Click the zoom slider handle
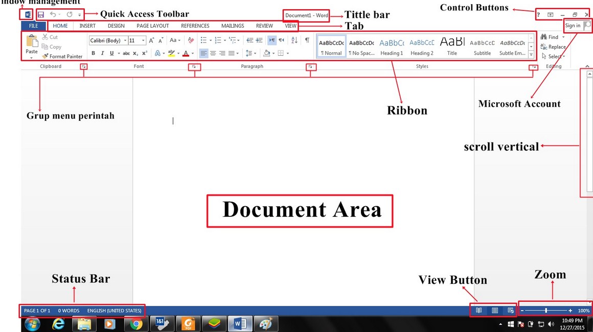The image size is (593, 332). [546, 311]
